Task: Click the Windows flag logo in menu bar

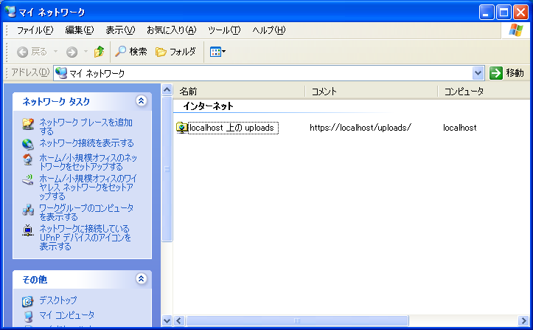Action: pos(515,30)
